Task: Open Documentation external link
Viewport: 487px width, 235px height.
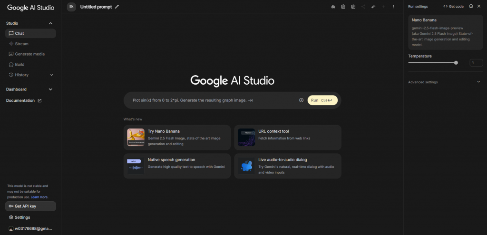Action: point(24,101)
